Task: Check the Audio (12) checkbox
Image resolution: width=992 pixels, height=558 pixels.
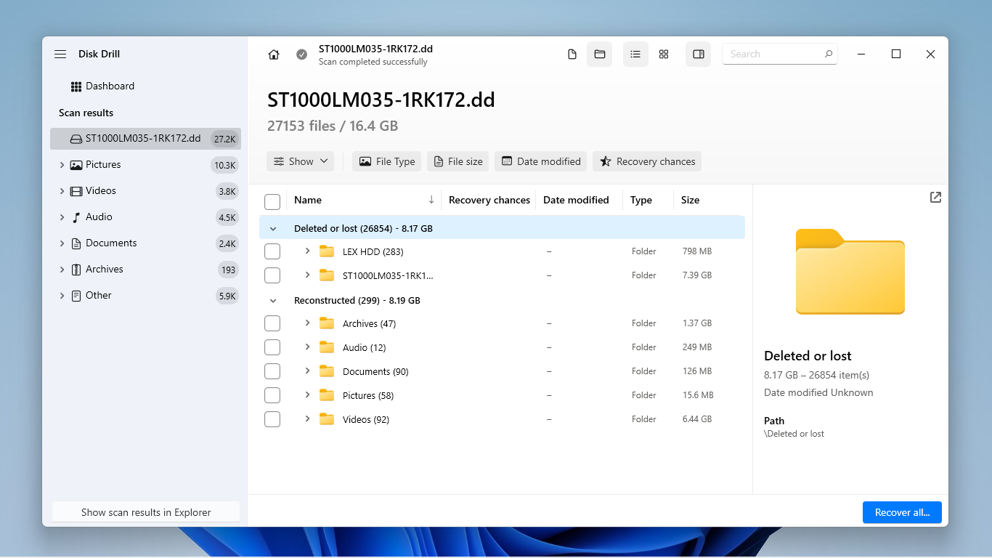Action: click(272, 347)
